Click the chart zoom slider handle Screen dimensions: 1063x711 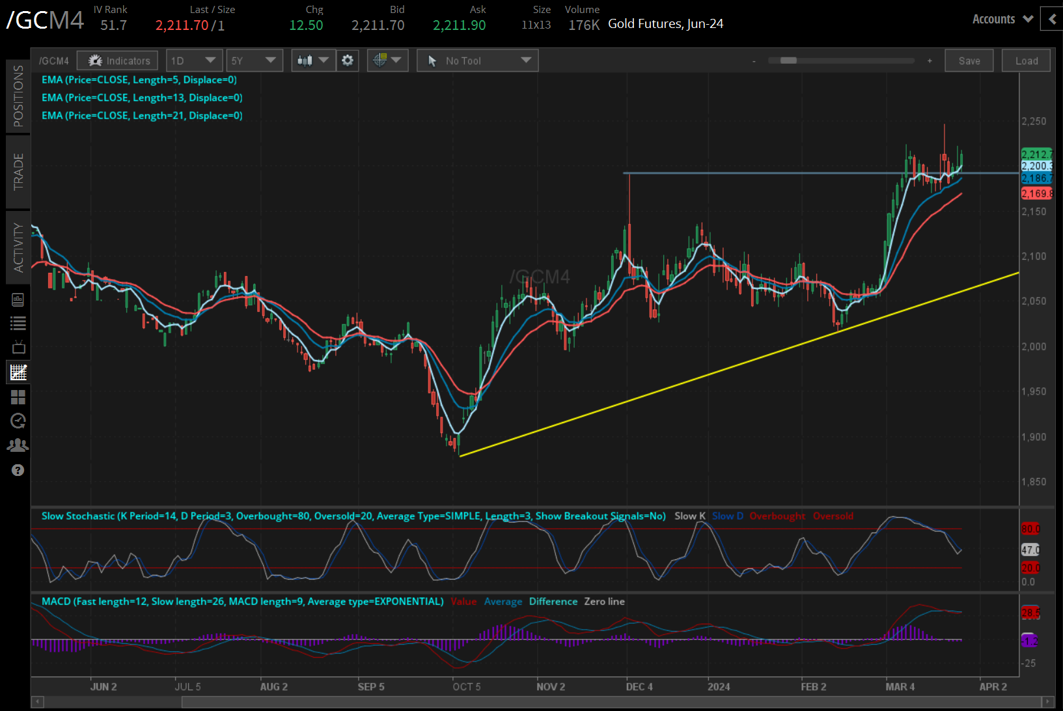pos(788,61)
